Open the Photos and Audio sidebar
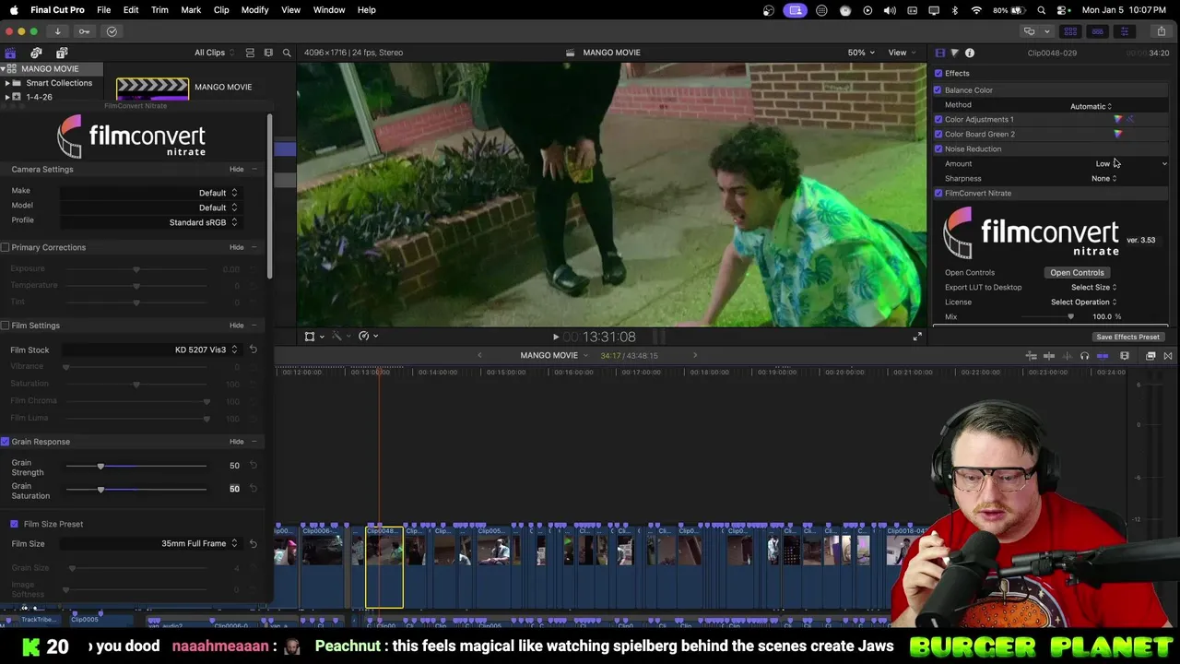 [36, 53]
